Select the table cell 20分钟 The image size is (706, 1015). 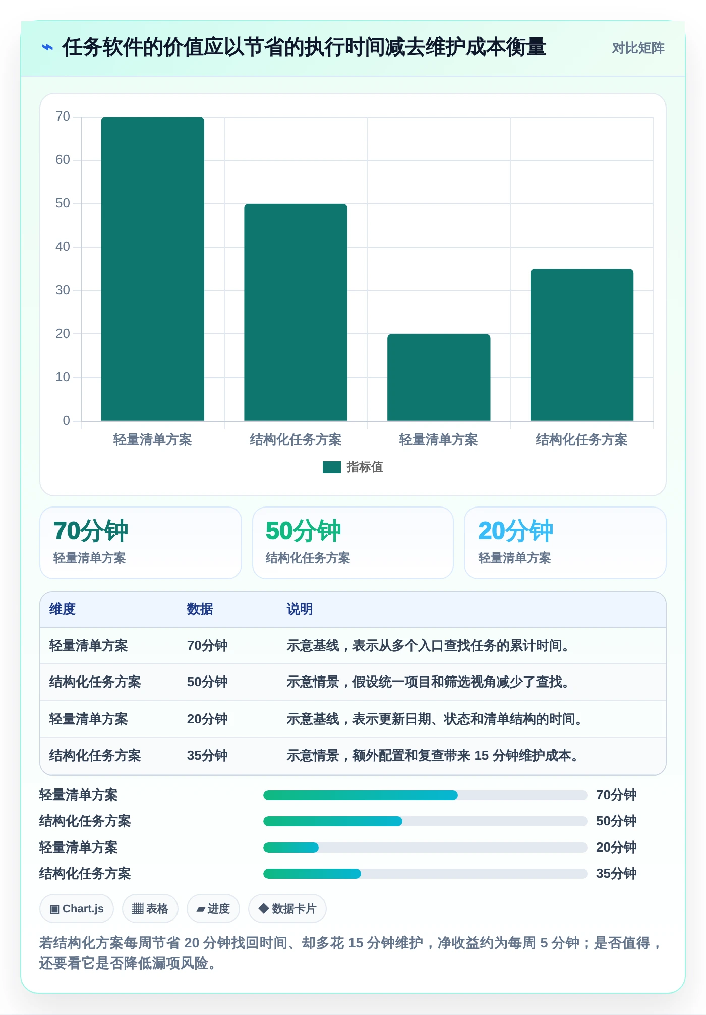[207, 719]
